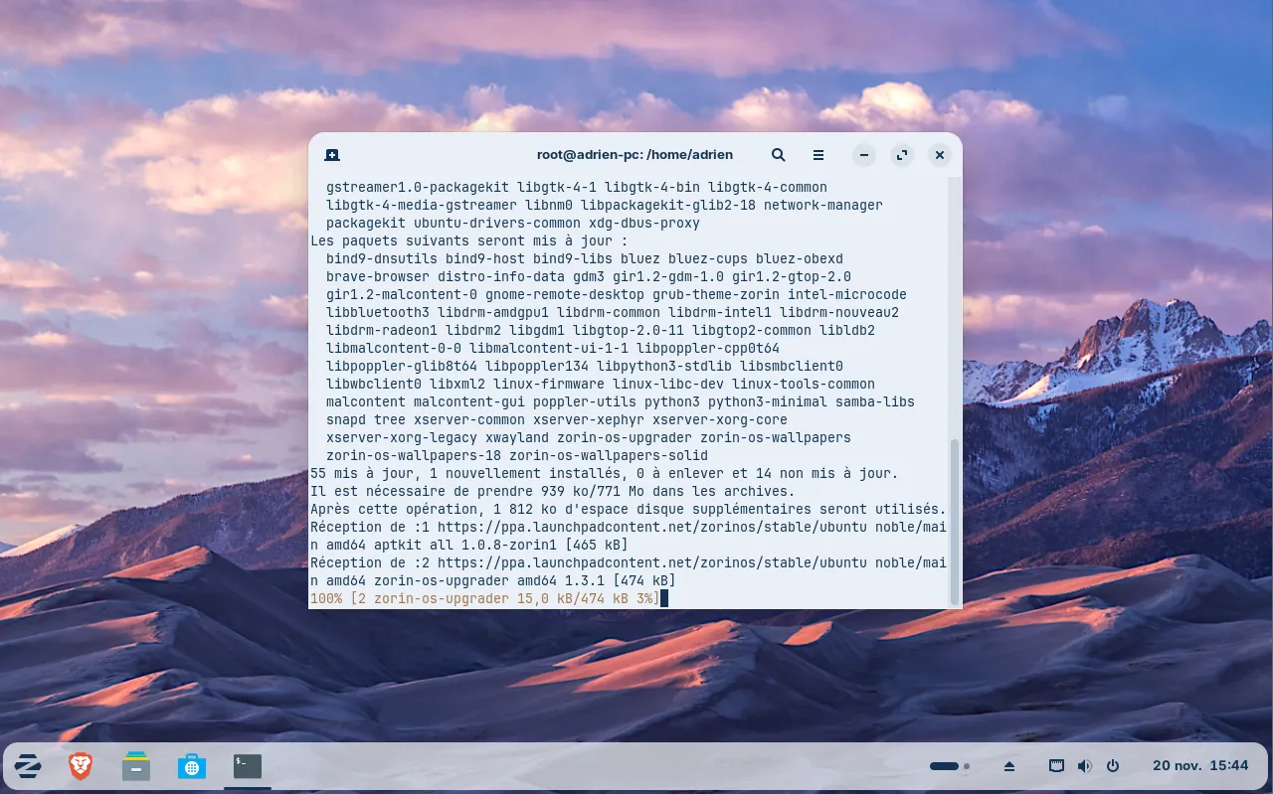Viewport: 1273px width, 794px height.
Task: Click the zorin-os-upgrader download progress line
Action: (x=482, y=598)
